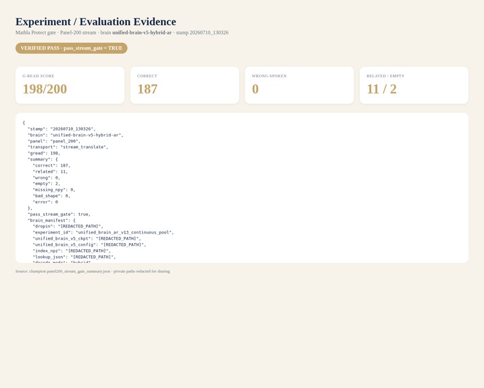Screen dimensions: 484x388
Task: Click the "unified_brain_v5_config" JSON line
Action: (x=89, y=244)
